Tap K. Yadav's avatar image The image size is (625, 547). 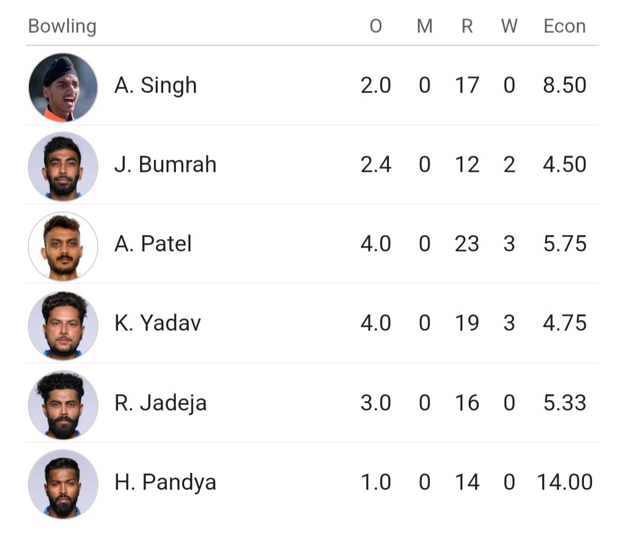pyautogui.click(x=62, y=325)
